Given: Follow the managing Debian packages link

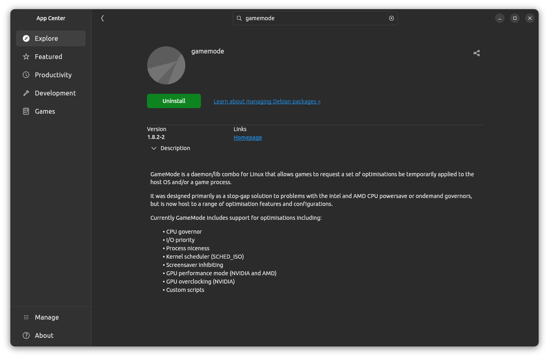Looking at the screenshot, I should click(267, 101).
